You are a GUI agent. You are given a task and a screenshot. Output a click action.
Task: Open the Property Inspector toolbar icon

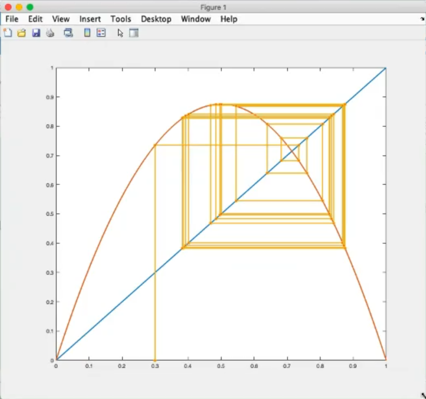click(x=134, y=33)
